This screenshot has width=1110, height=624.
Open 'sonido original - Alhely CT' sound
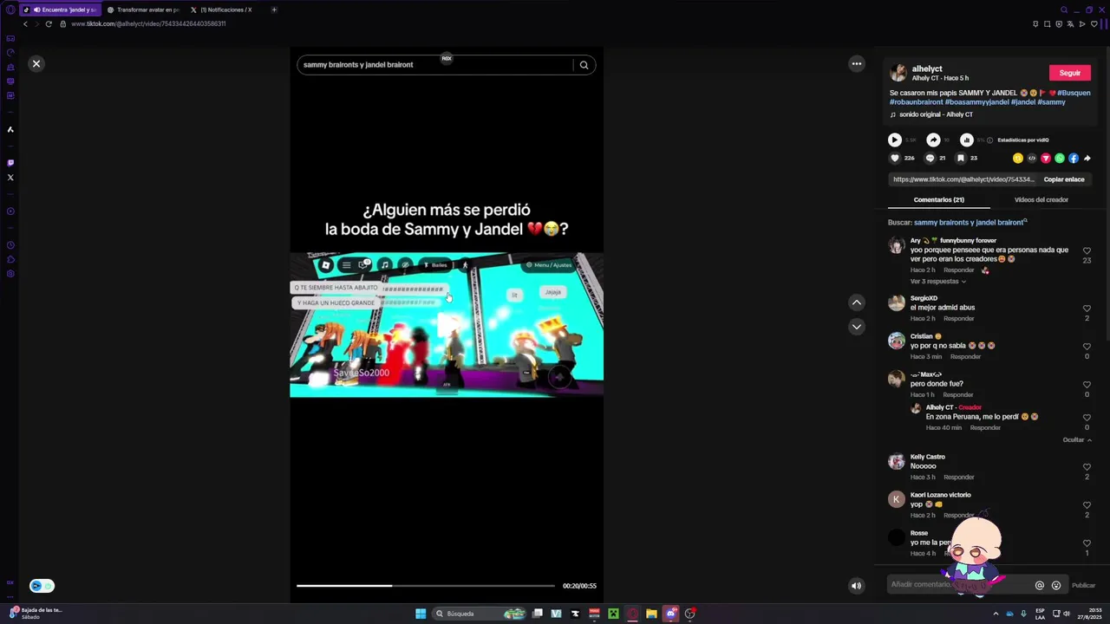click(936, 114)
